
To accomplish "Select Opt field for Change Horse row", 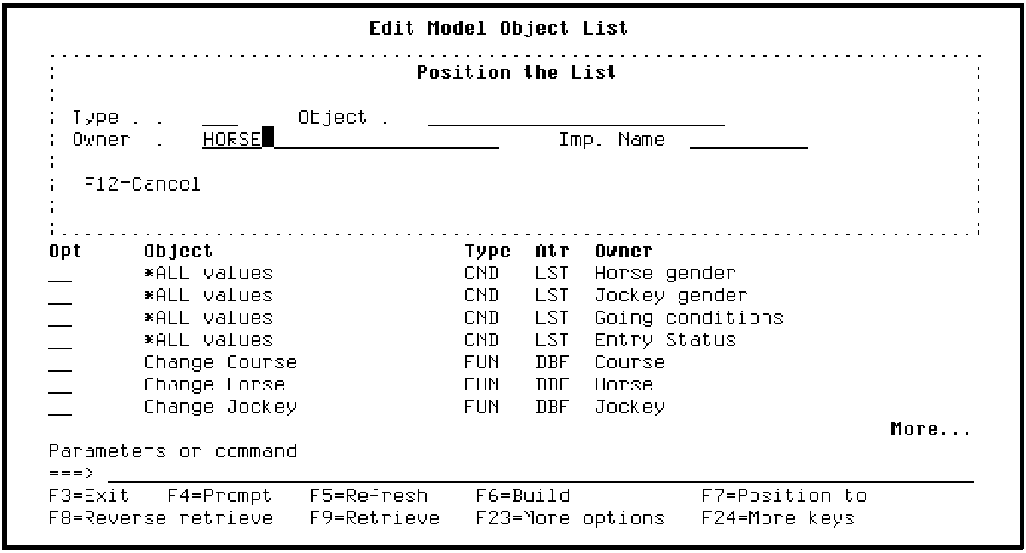I will tap(60, 384).
